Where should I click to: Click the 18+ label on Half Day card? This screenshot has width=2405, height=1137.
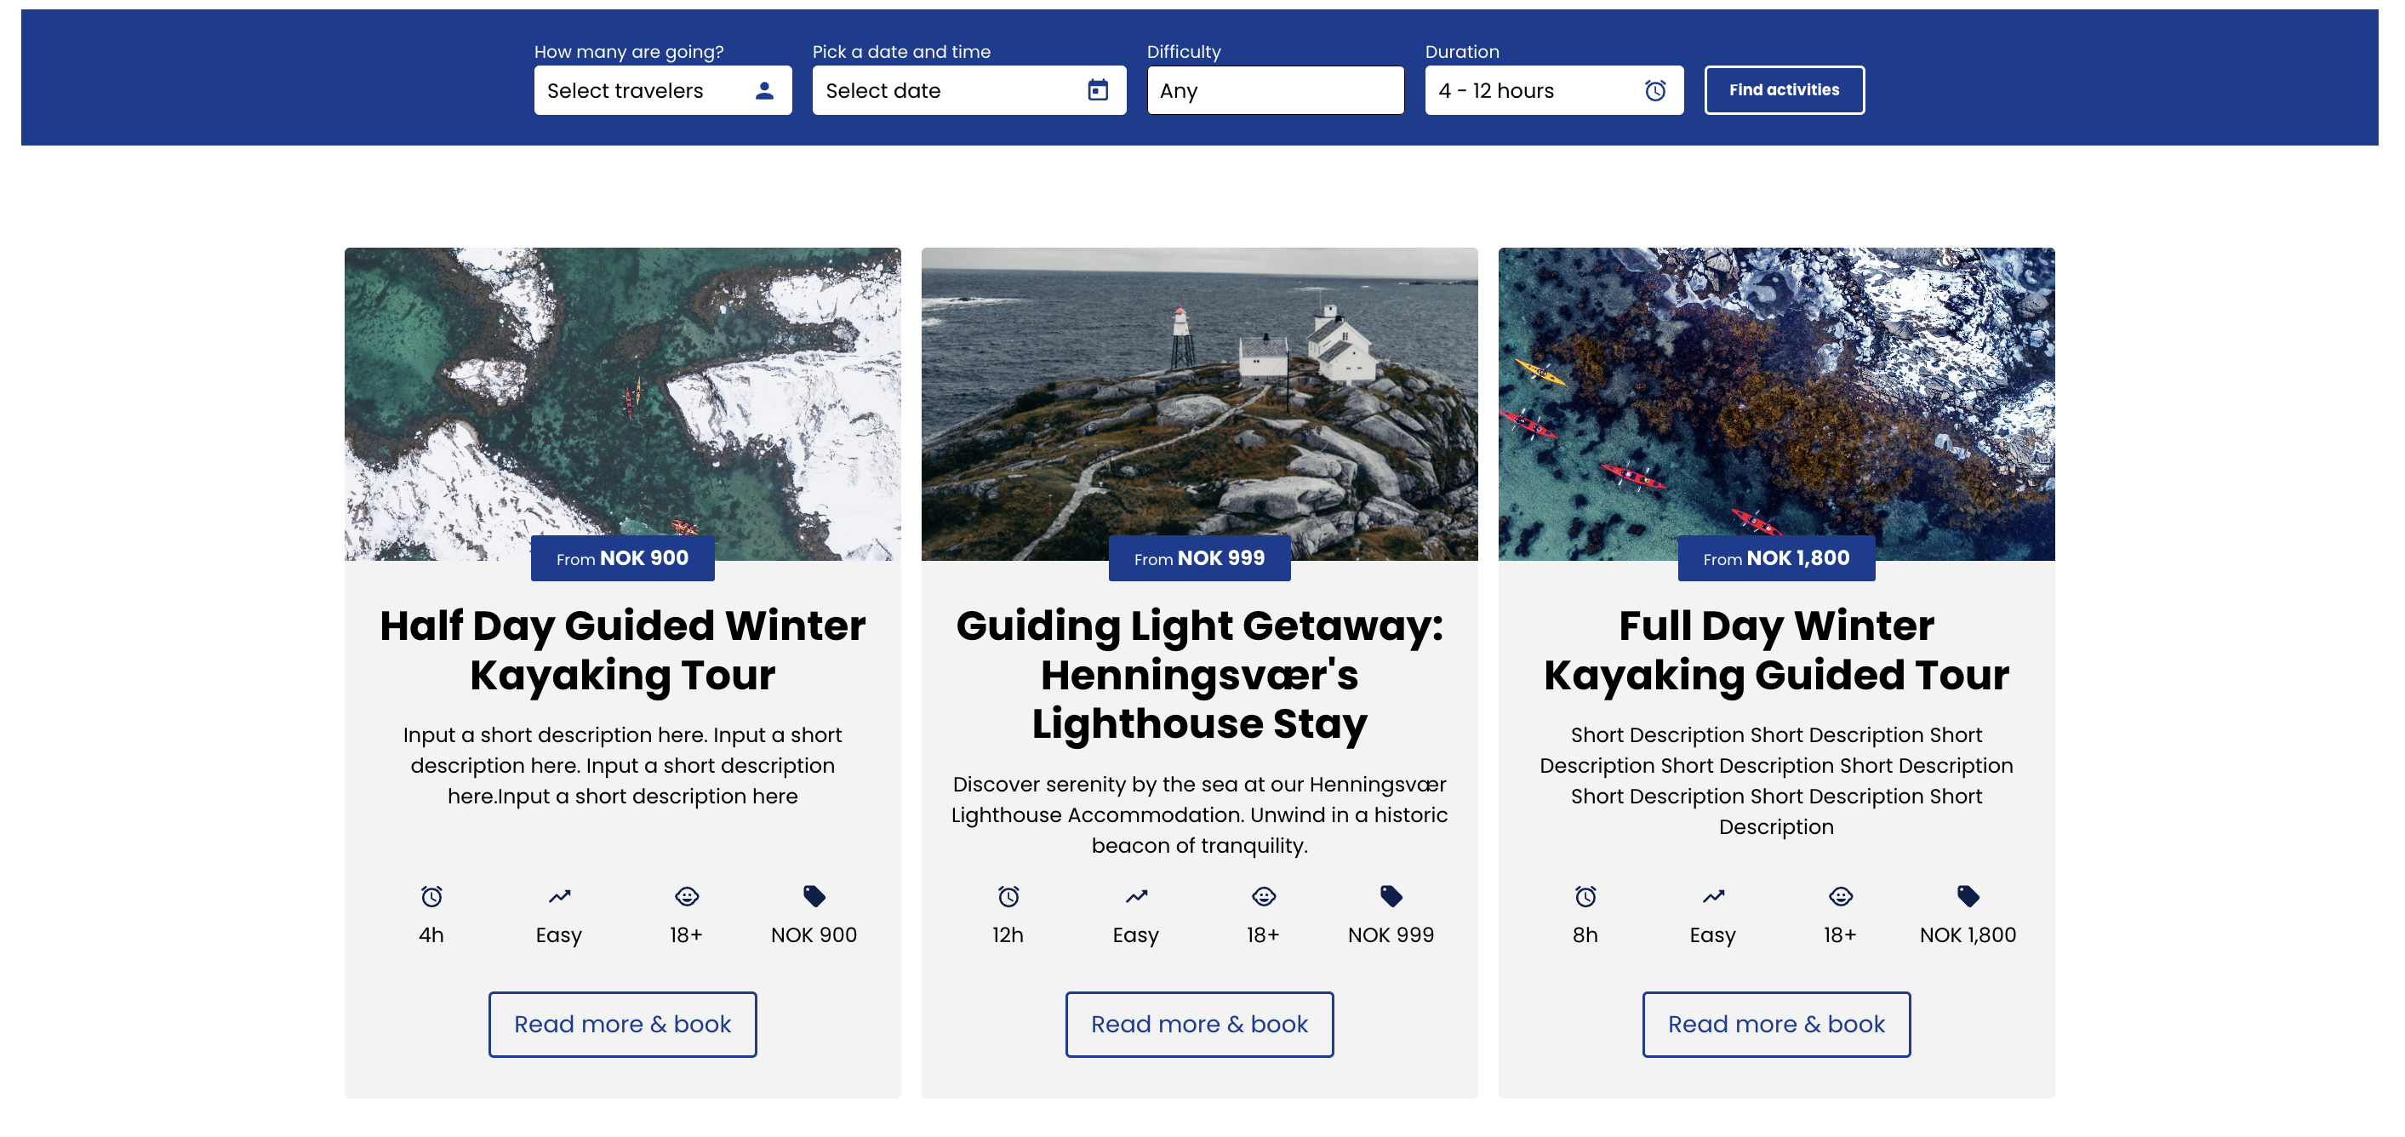coord(686,934)
